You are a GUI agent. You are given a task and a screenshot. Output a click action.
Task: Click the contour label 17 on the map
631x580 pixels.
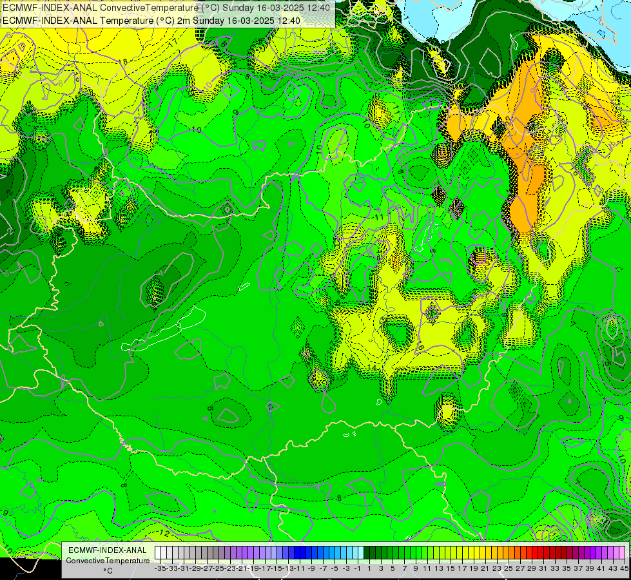click(173, 43)
